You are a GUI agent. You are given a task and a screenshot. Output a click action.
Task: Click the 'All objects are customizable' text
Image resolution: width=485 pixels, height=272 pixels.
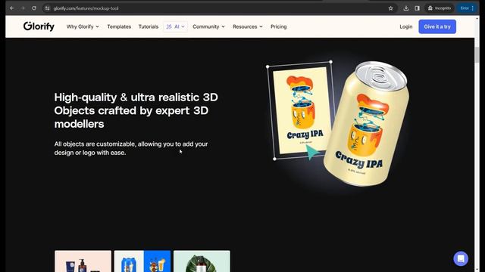tap(131, 148)
